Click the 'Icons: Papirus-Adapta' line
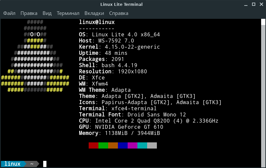 [150, 102]
